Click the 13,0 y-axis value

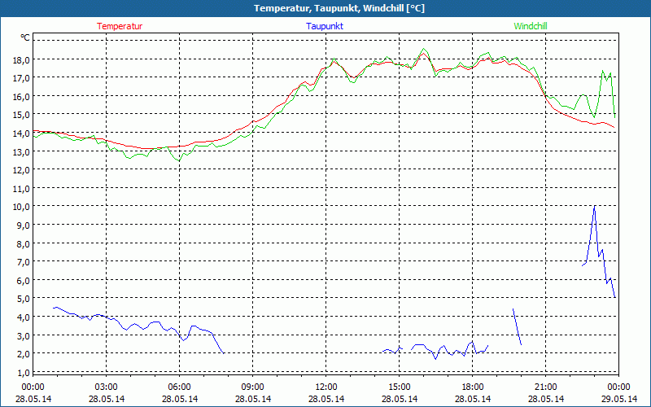tap(21, 151)
